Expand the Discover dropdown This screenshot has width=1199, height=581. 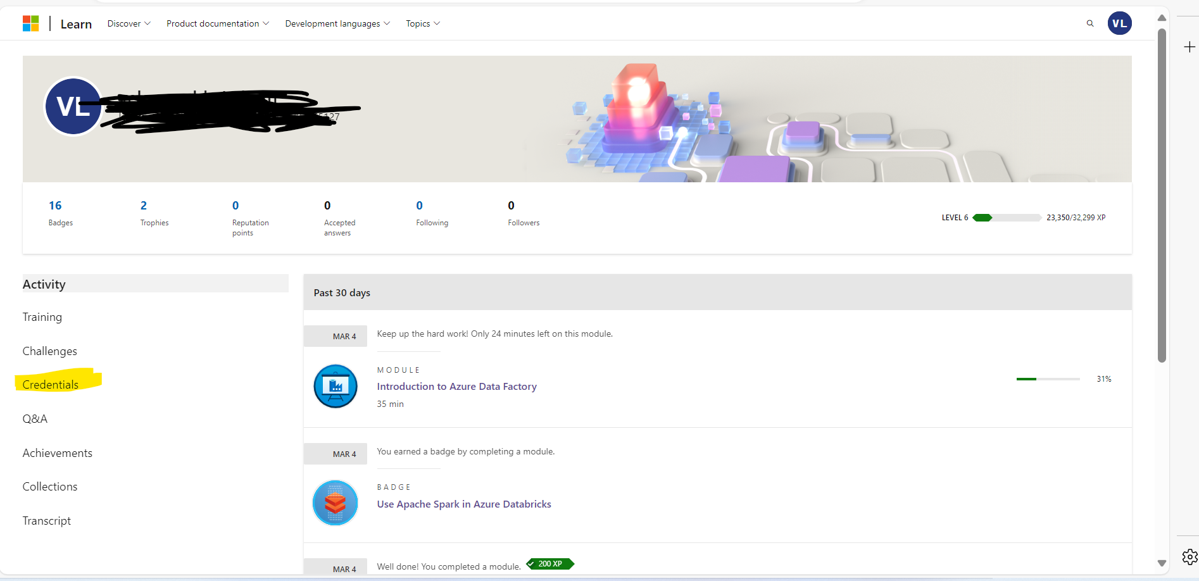pyautogui.click(x=129, y=23)
